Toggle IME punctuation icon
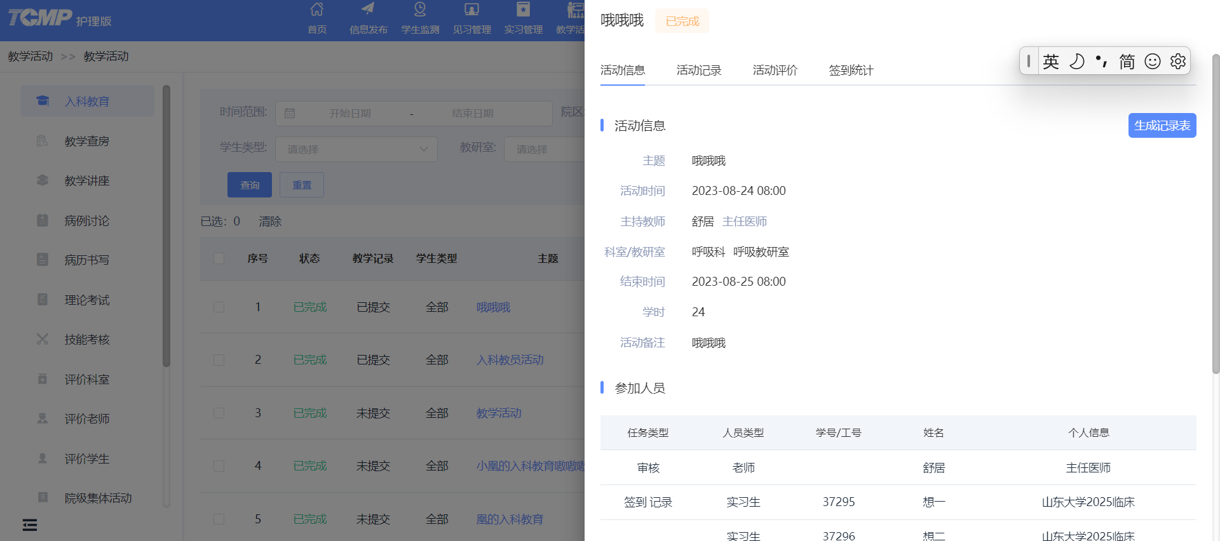Screen dimensions: 1220x541 [1102, 61]
